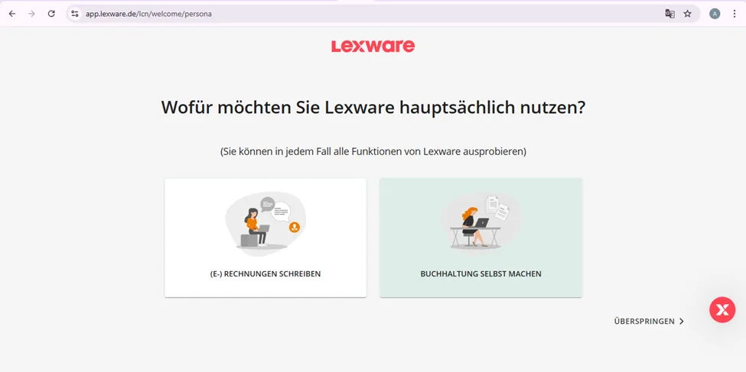Viewport: 746px width, 372px height.
Task: Bookmark this page with the star icon
Action: pos(688,14)
